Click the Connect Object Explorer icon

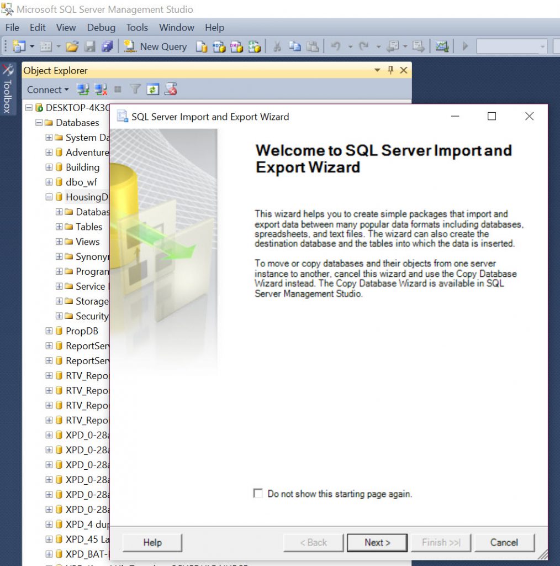tap(83, 89)
